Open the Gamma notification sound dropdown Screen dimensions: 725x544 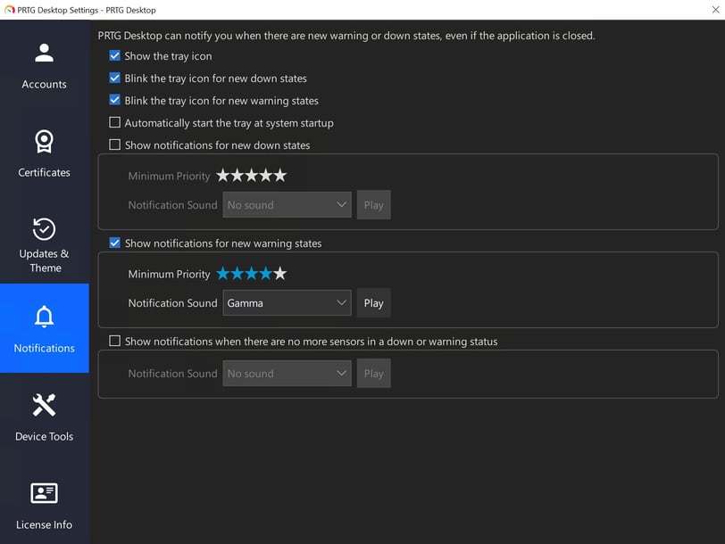(x=287, y=302)
